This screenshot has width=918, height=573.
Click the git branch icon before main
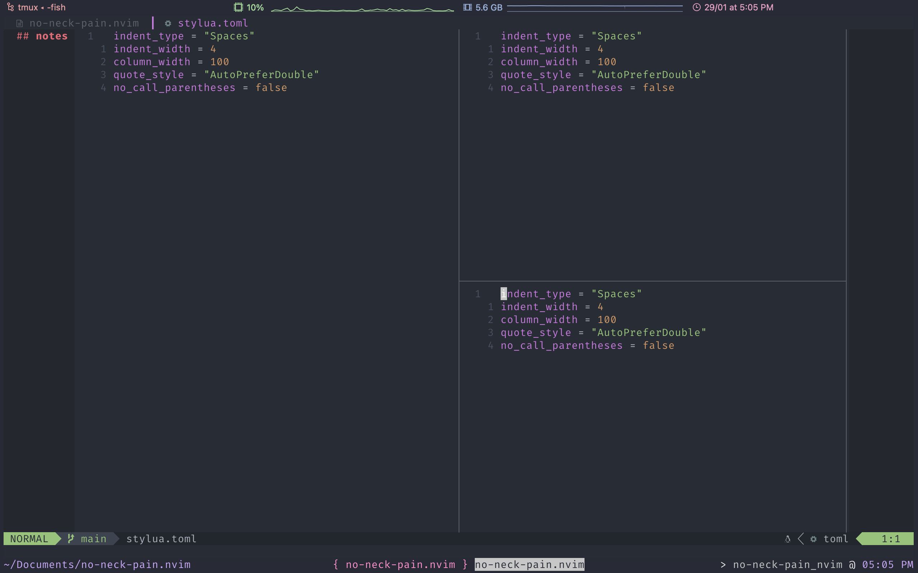71,539
